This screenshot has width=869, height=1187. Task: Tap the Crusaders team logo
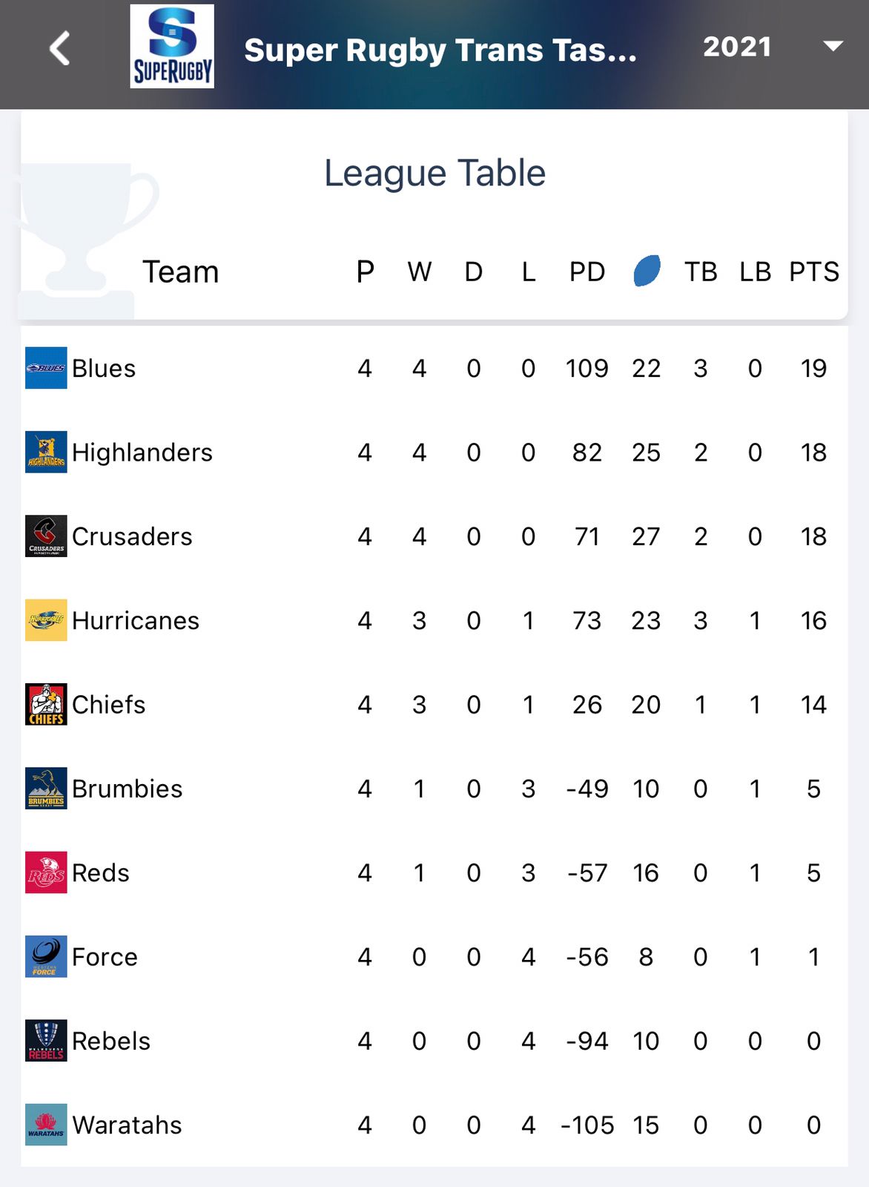[46, 536]
